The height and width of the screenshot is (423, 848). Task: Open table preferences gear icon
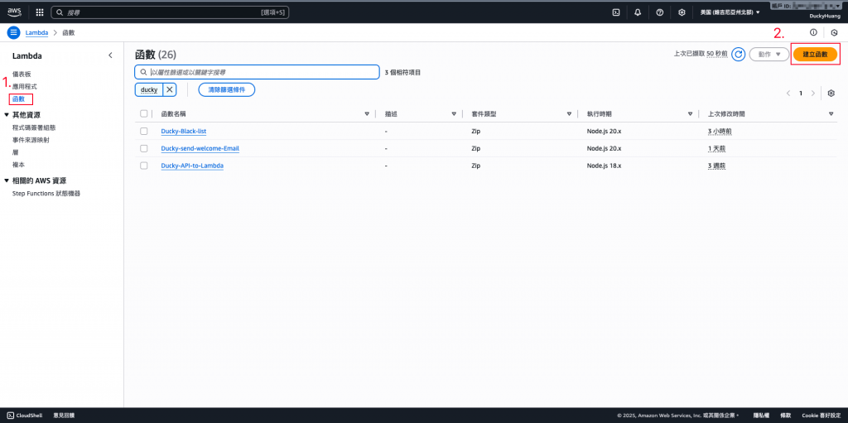click(x=831, y=93)
